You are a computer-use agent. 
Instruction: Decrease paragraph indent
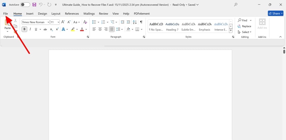122,22
